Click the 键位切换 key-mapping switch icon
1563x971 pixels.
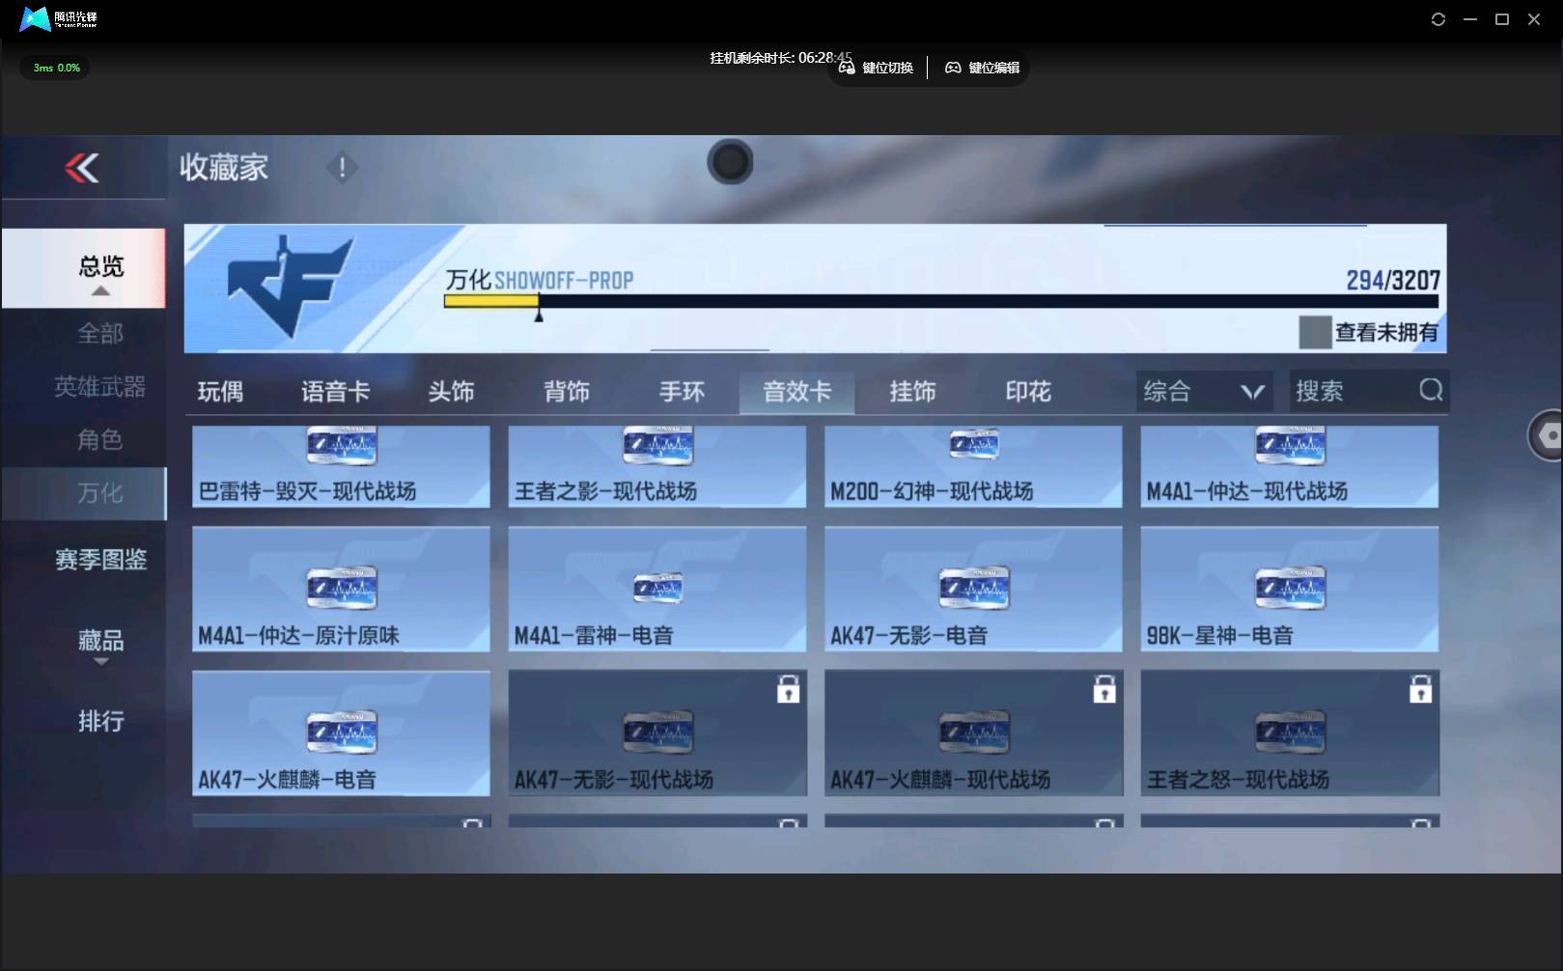(847, 68)
